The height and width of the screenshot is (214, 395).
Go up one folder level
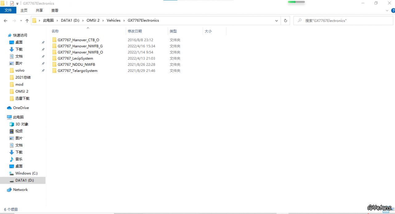(x=27, y=21)
